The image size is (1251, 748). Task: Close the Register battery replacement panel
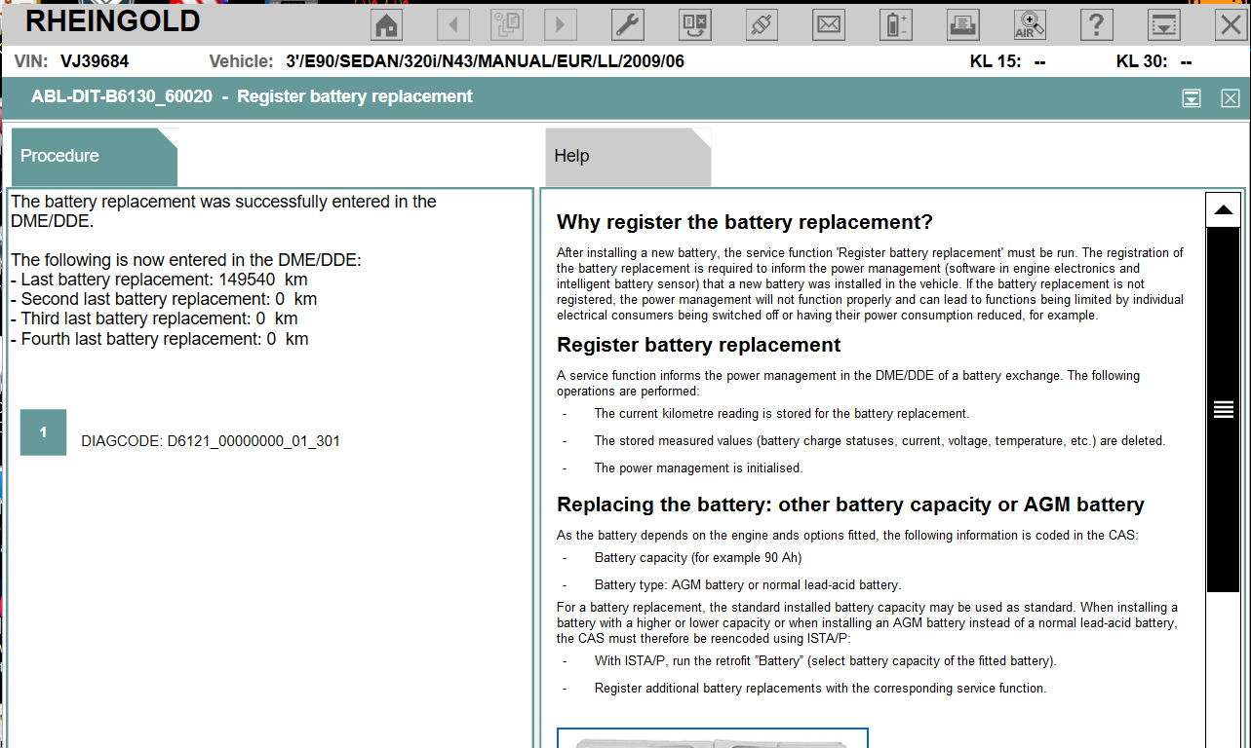point(1230,97)
